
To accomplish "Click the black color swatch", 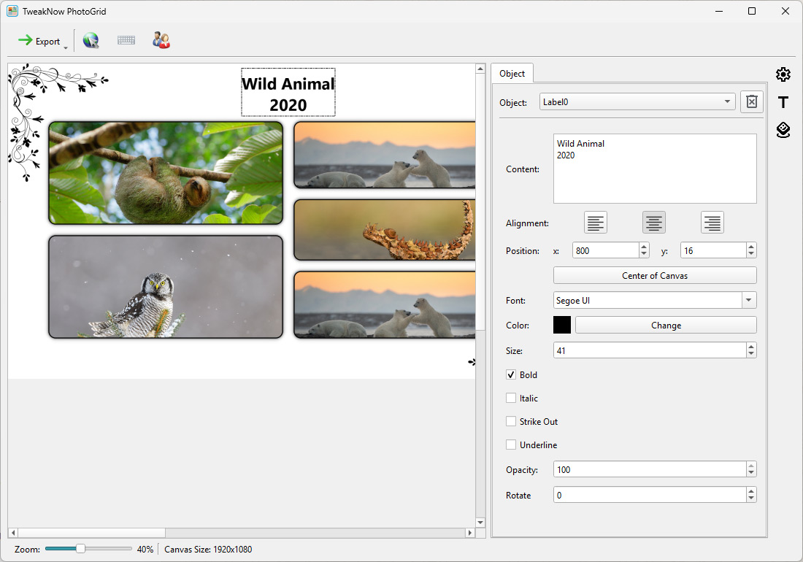I will click(562, 325).
